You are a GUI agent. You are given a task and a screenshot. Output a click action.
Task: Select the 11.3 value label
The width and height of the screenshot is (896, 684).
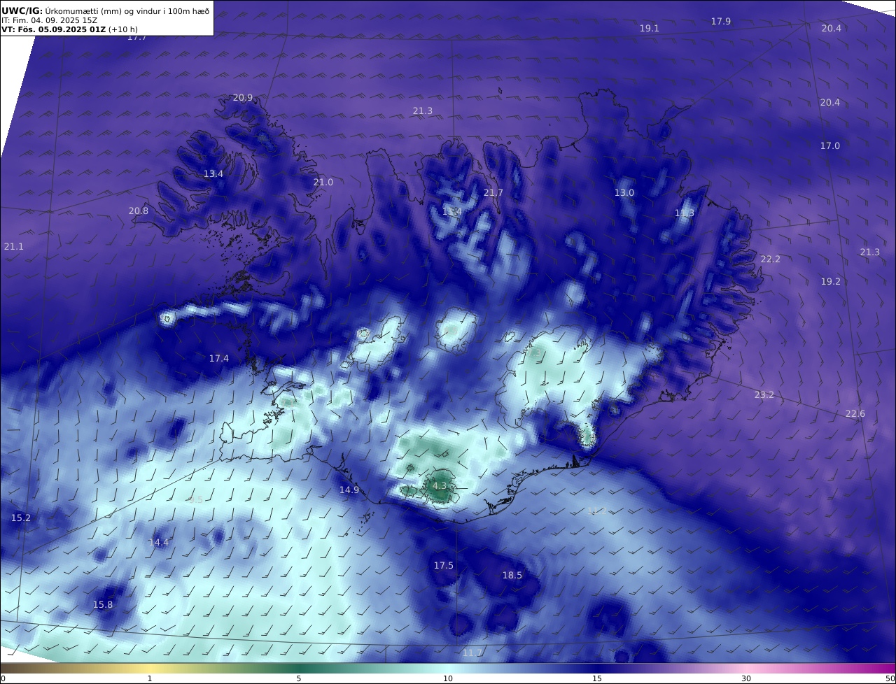click(685, 213)
